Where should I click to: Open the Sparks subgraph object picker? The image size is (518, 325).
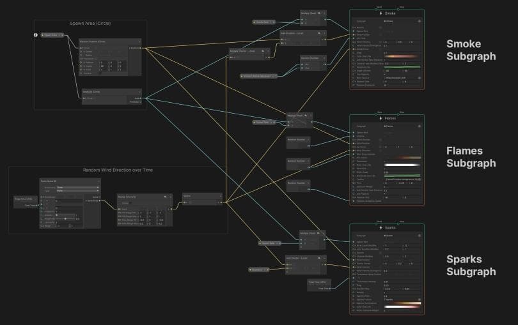pyautogui.click(x=420, y=234)
